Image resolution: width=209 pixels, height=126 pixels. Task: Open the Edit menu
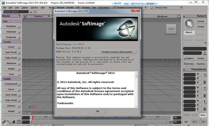10,8
